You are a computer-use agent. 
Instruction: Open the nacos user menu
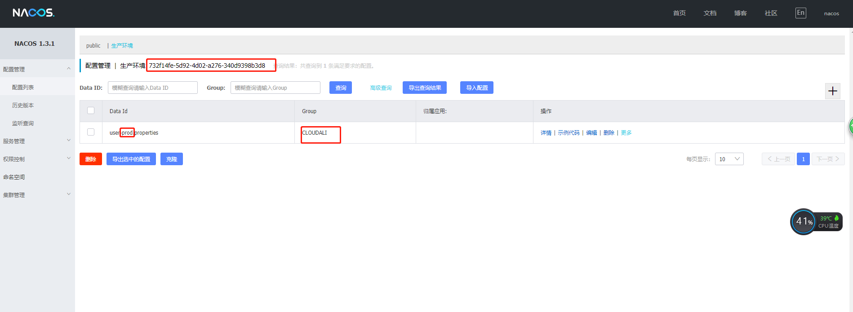[x=831, y=13]
